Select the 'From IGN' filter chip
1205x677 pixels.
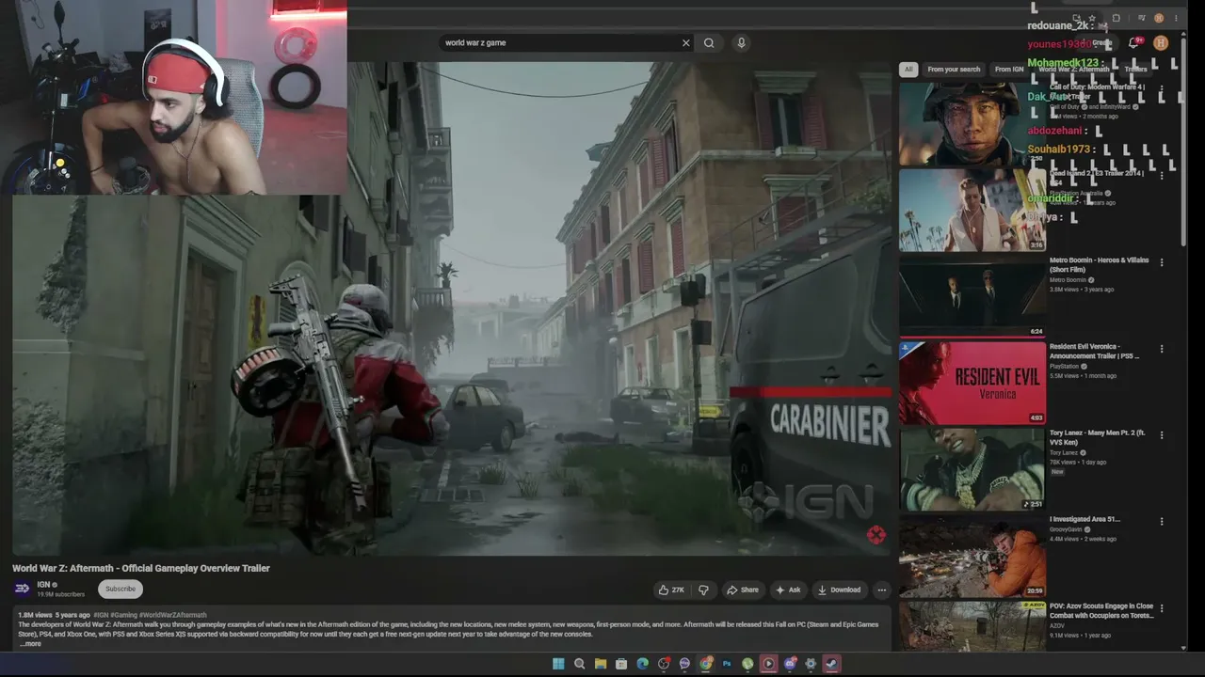pyautogui.click(x=1009, y=69)
